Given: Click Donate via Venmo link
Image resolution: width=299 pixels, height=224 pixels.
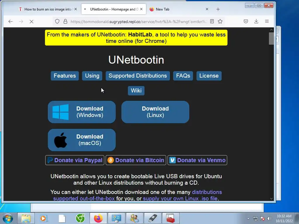Looking at the screenshot, I should pos(197,160).
